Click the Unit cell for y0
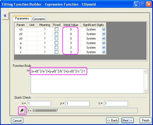Image resolution: width=153 pixels, height=125 pixels. pos(32,34)
